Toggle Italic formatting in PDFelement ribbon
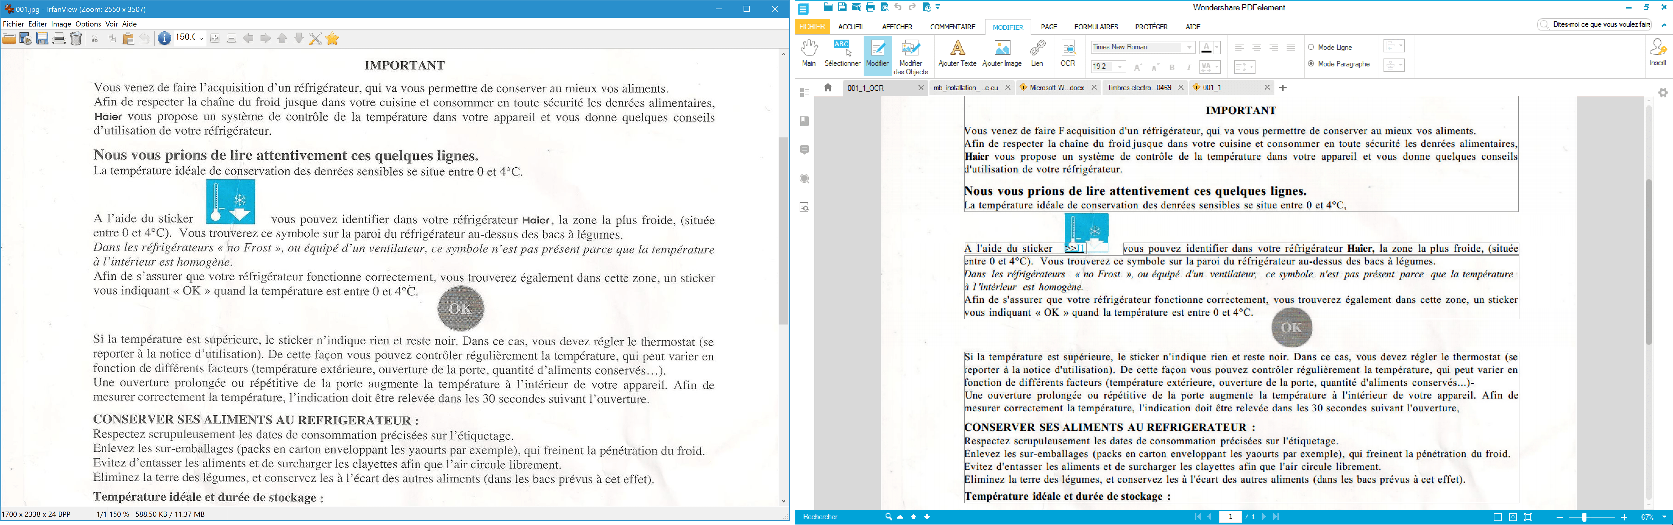This screenshot has width=1673, height=525. [x=1188, y=67]
